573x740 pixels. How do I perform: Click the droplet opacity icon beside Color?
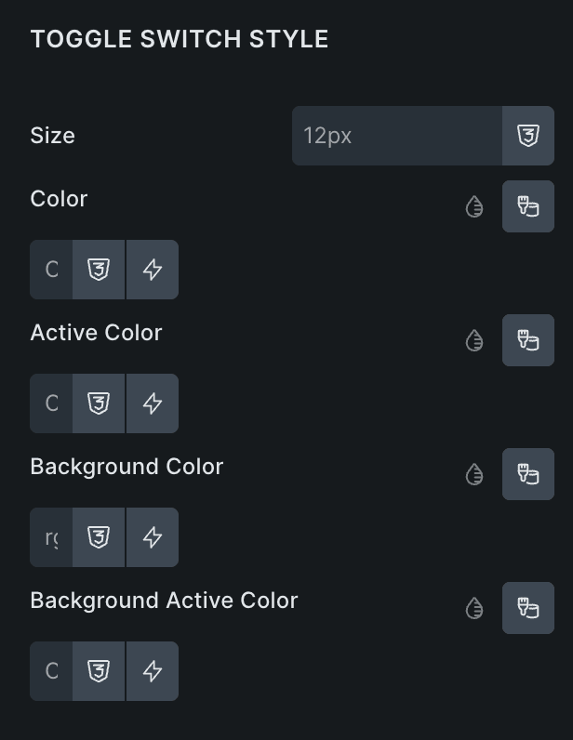coord(474,206)
